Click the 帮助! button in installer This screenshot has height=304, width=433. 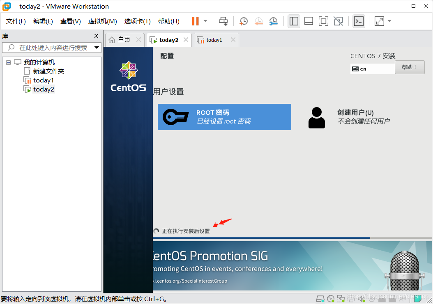410,67
